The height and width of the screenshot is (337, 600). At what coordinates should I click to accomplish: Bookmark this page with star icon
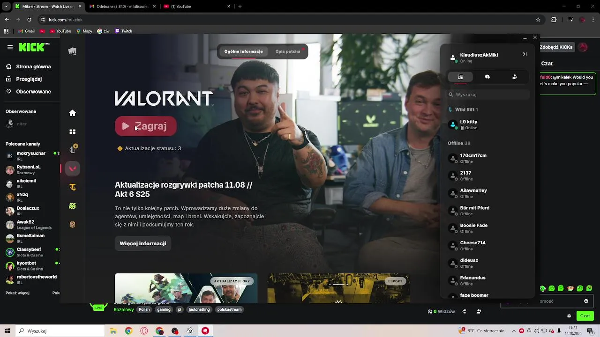(538, 20)
